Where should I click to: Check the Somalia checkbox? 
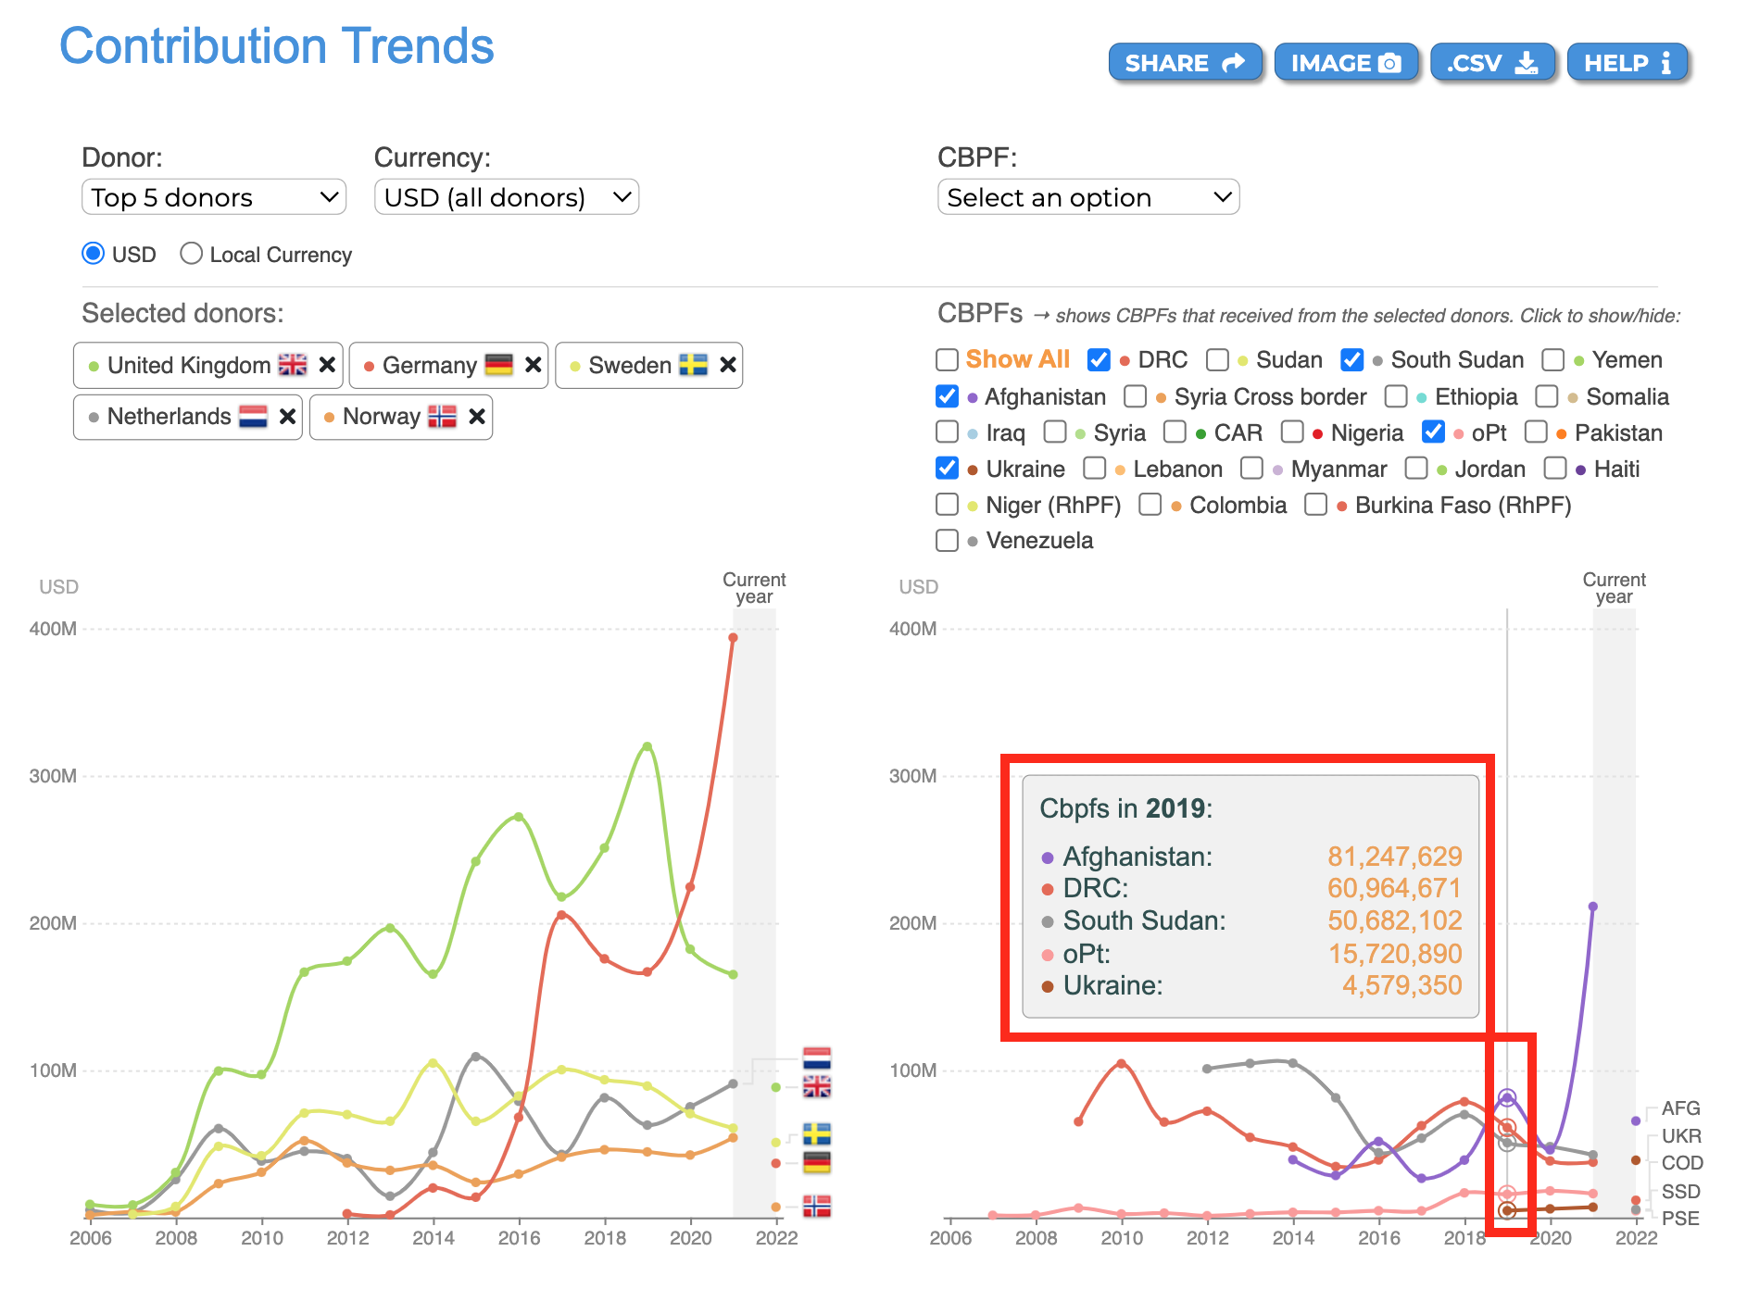tap(1547, 396)
